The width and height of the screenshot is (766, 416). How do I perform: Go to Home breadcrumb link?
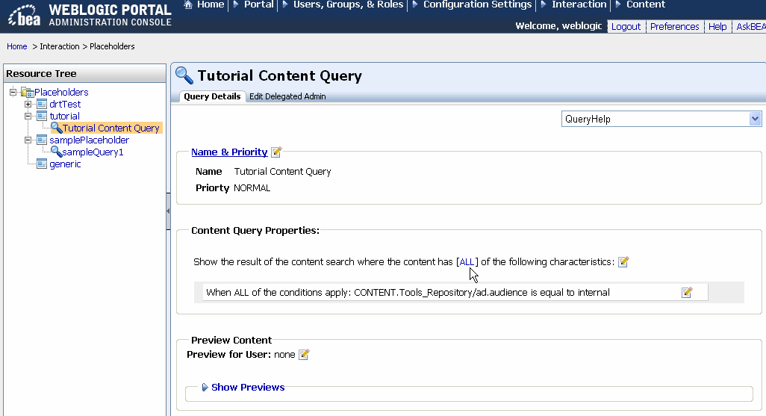click(x=16, y=46)
